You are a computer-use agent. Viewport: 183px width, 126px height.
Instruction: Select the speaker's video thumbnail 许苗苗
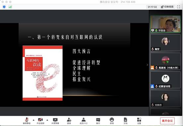[165, 24]
